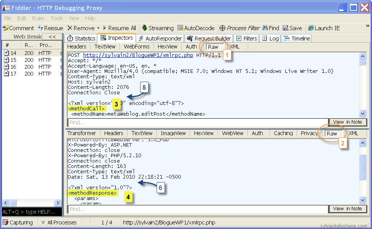Screen dimensions: 372x229
Task: Switch to the Inspectors tab
Action: pyautogui.click(x=116, y=38)
